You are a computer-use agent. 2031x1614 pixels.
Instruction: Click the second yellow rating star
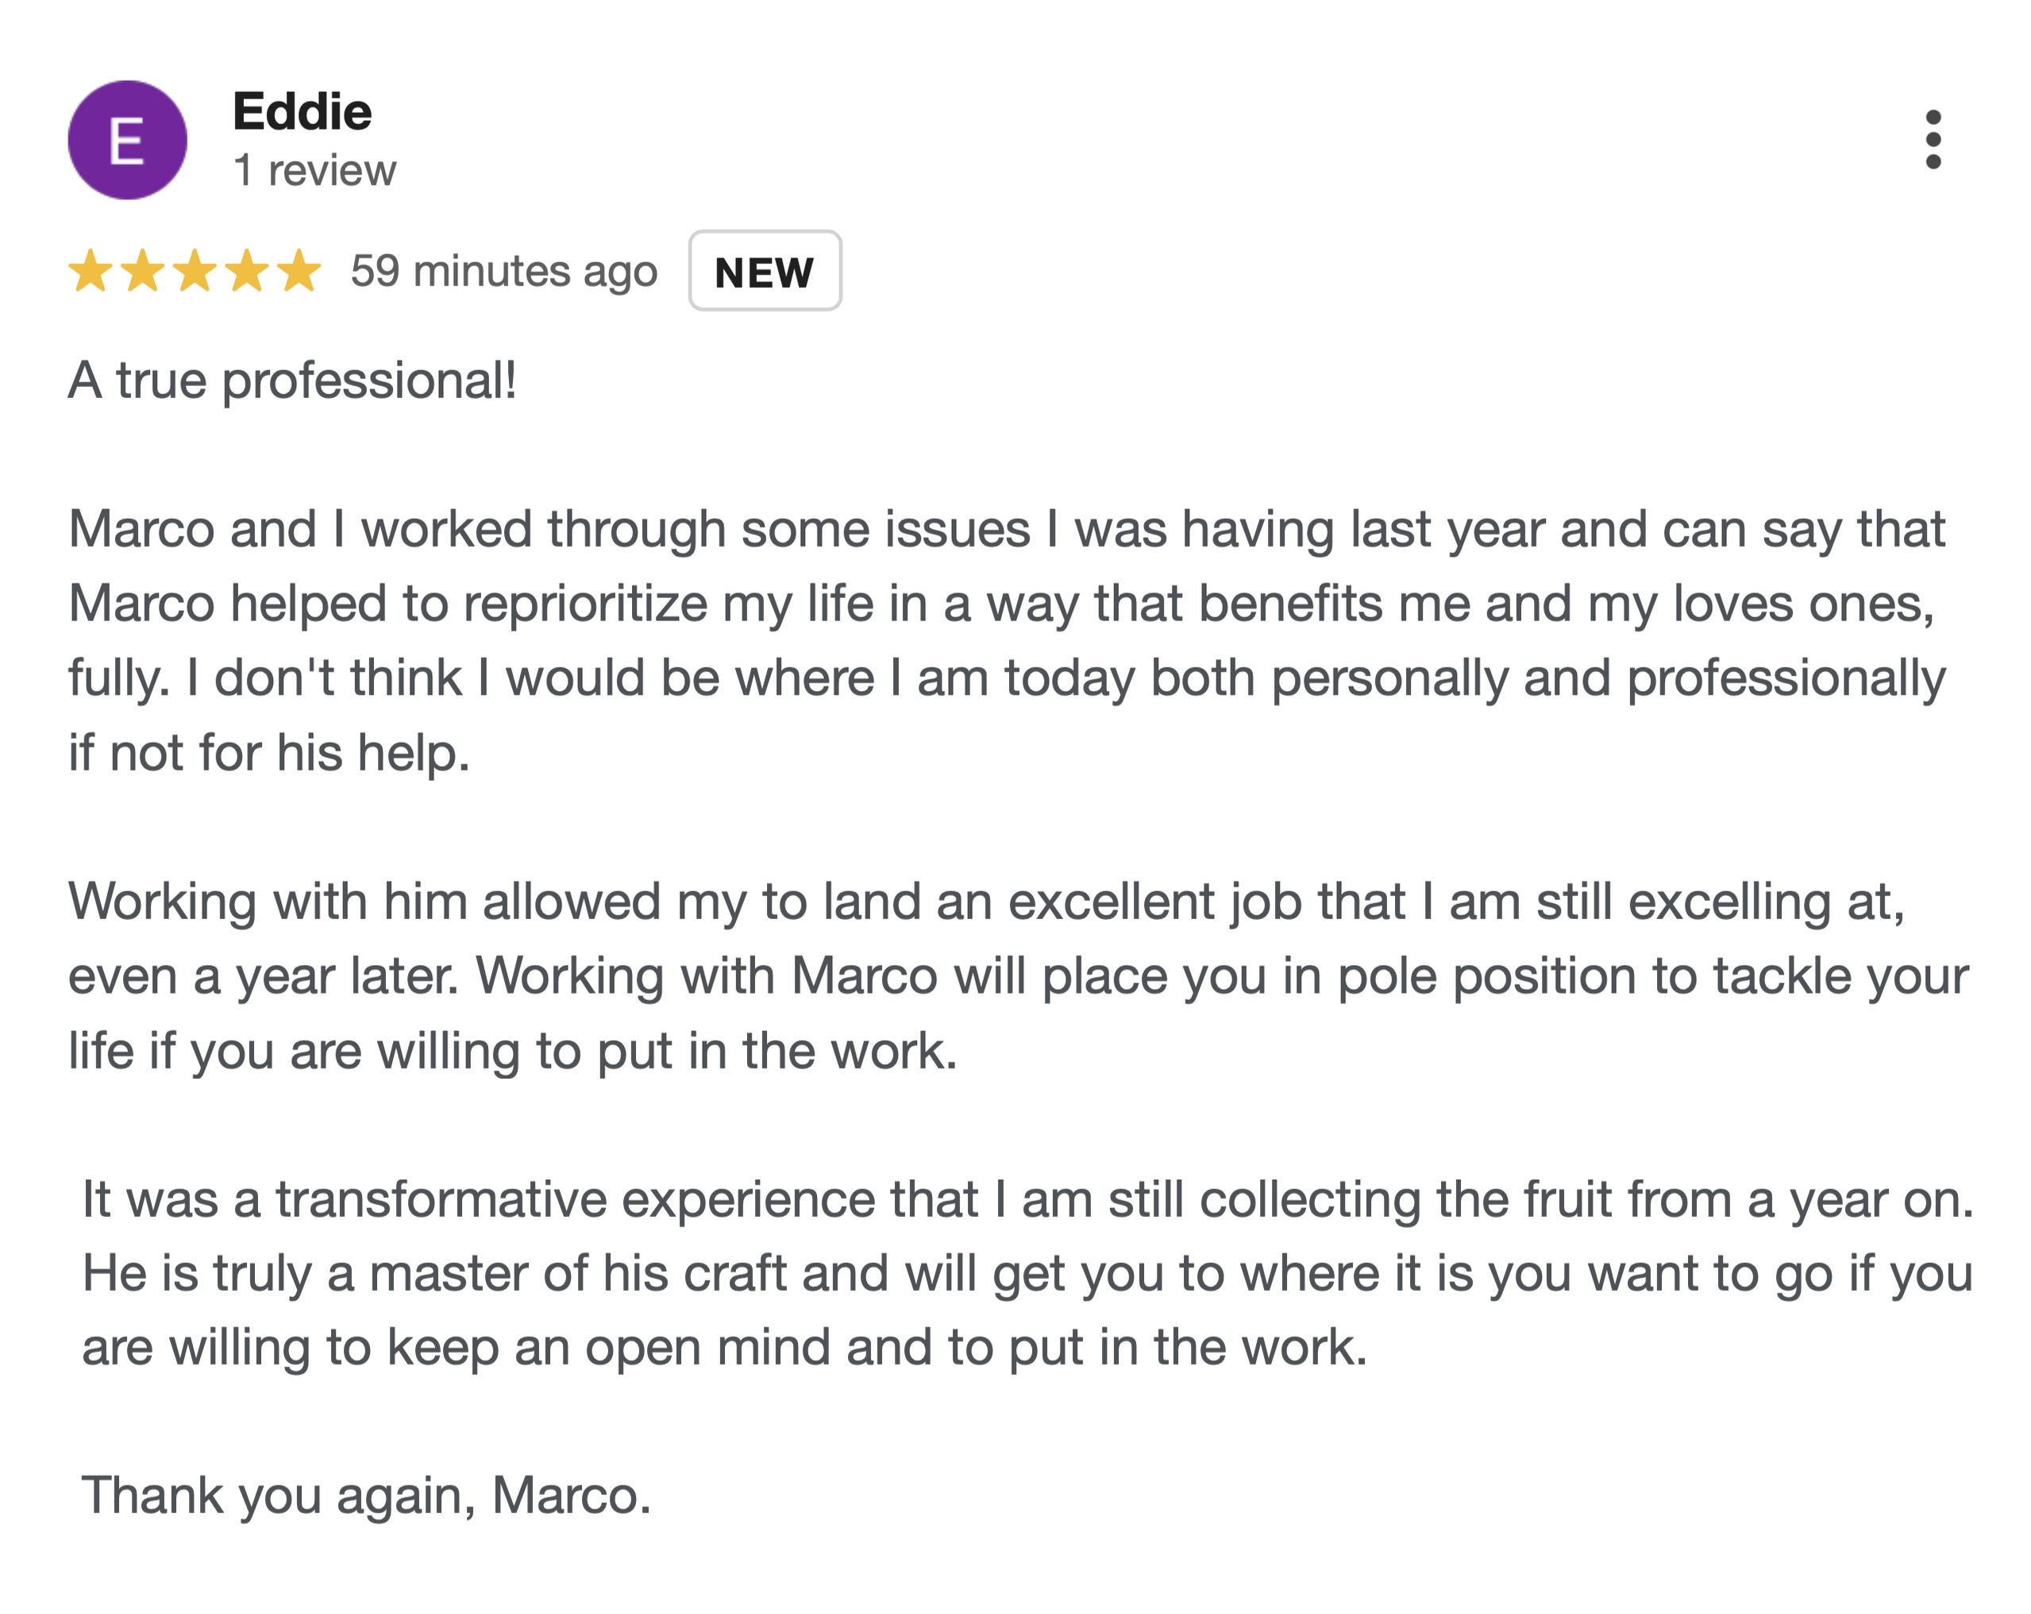(143, 270)
